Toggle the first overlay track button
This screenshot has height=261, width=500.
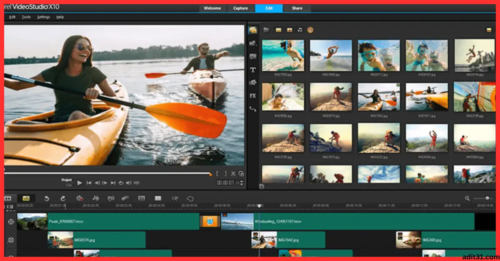tap(11, 240)
